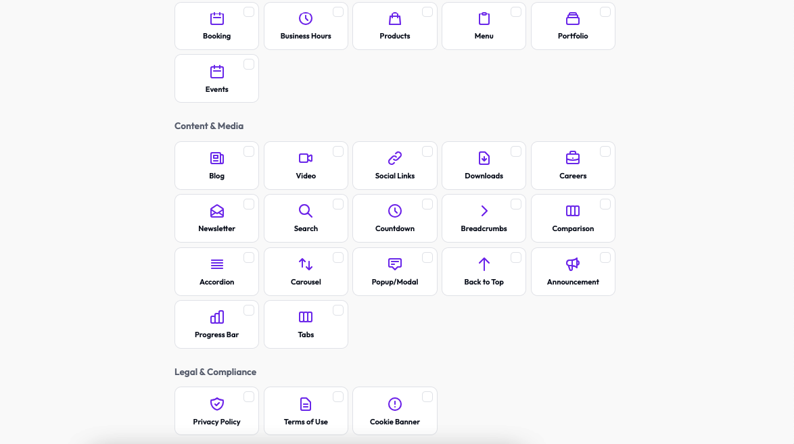Check the Cookie Banner checkbox
Image resolution: width=794 pixels, height=444 pixels.
[427, 397]
